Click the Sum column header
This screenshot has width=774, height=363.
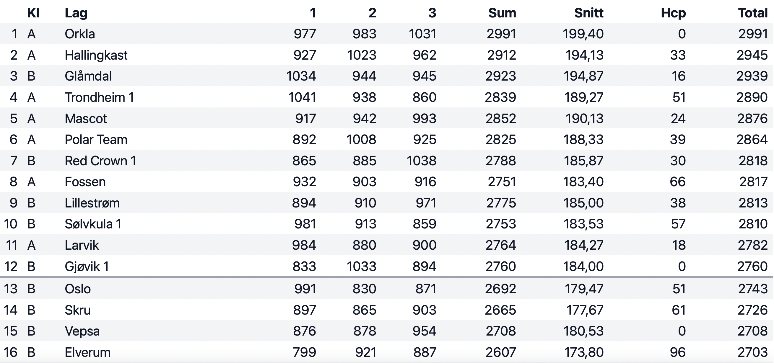point(502,13)
